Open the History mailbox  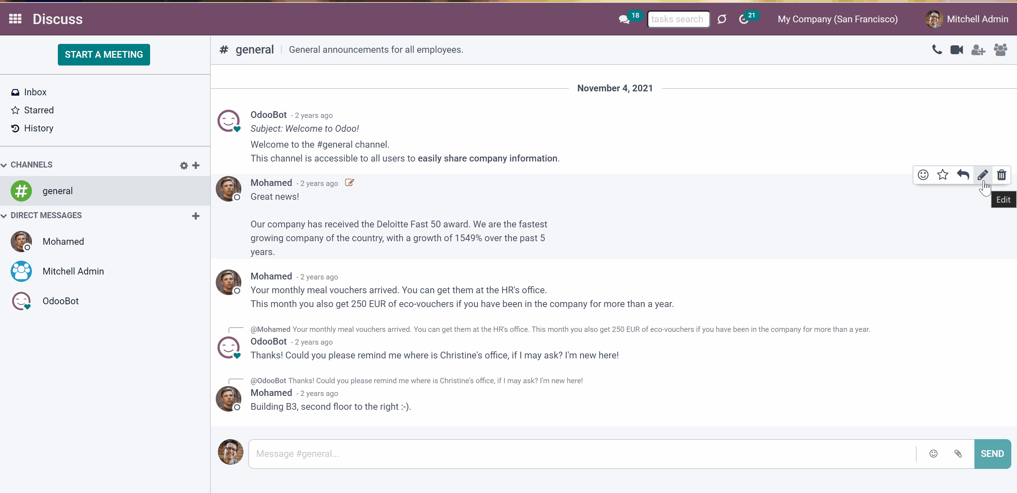32,129
